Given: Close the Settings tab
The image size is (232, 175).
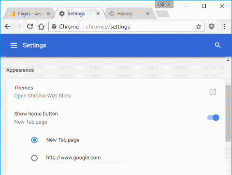Looking at the screenshot, I should [x=98, y=14].
